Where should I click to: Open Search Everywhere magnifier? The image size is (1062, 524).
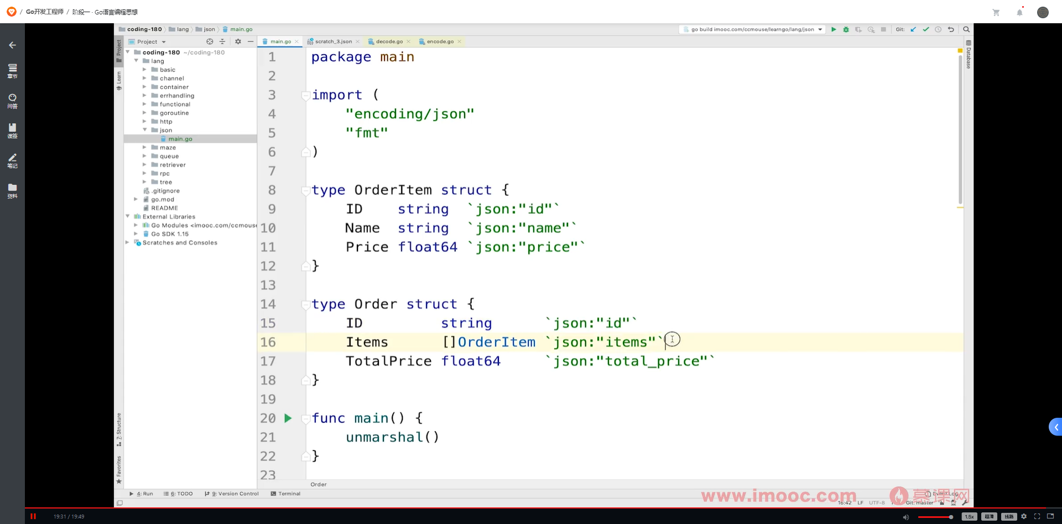[966, 29]
